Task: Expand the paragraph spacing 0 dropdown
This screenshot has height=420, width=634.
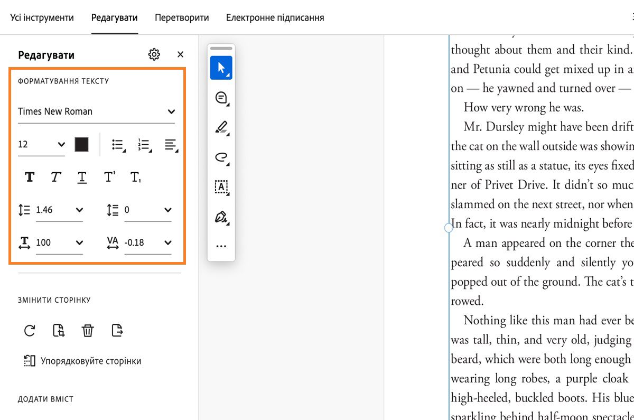Action: point(167,210)
